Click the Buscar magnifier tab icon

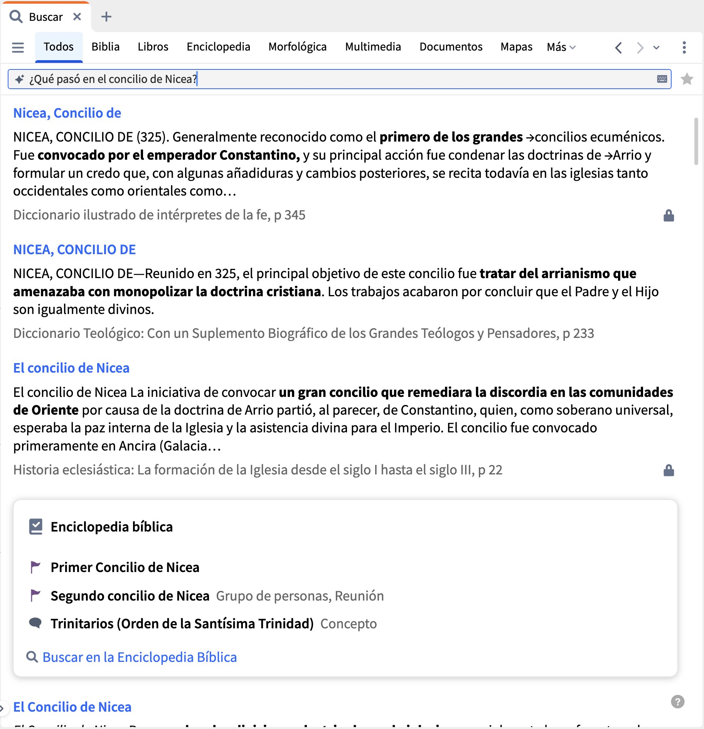[x=16, y=17]
